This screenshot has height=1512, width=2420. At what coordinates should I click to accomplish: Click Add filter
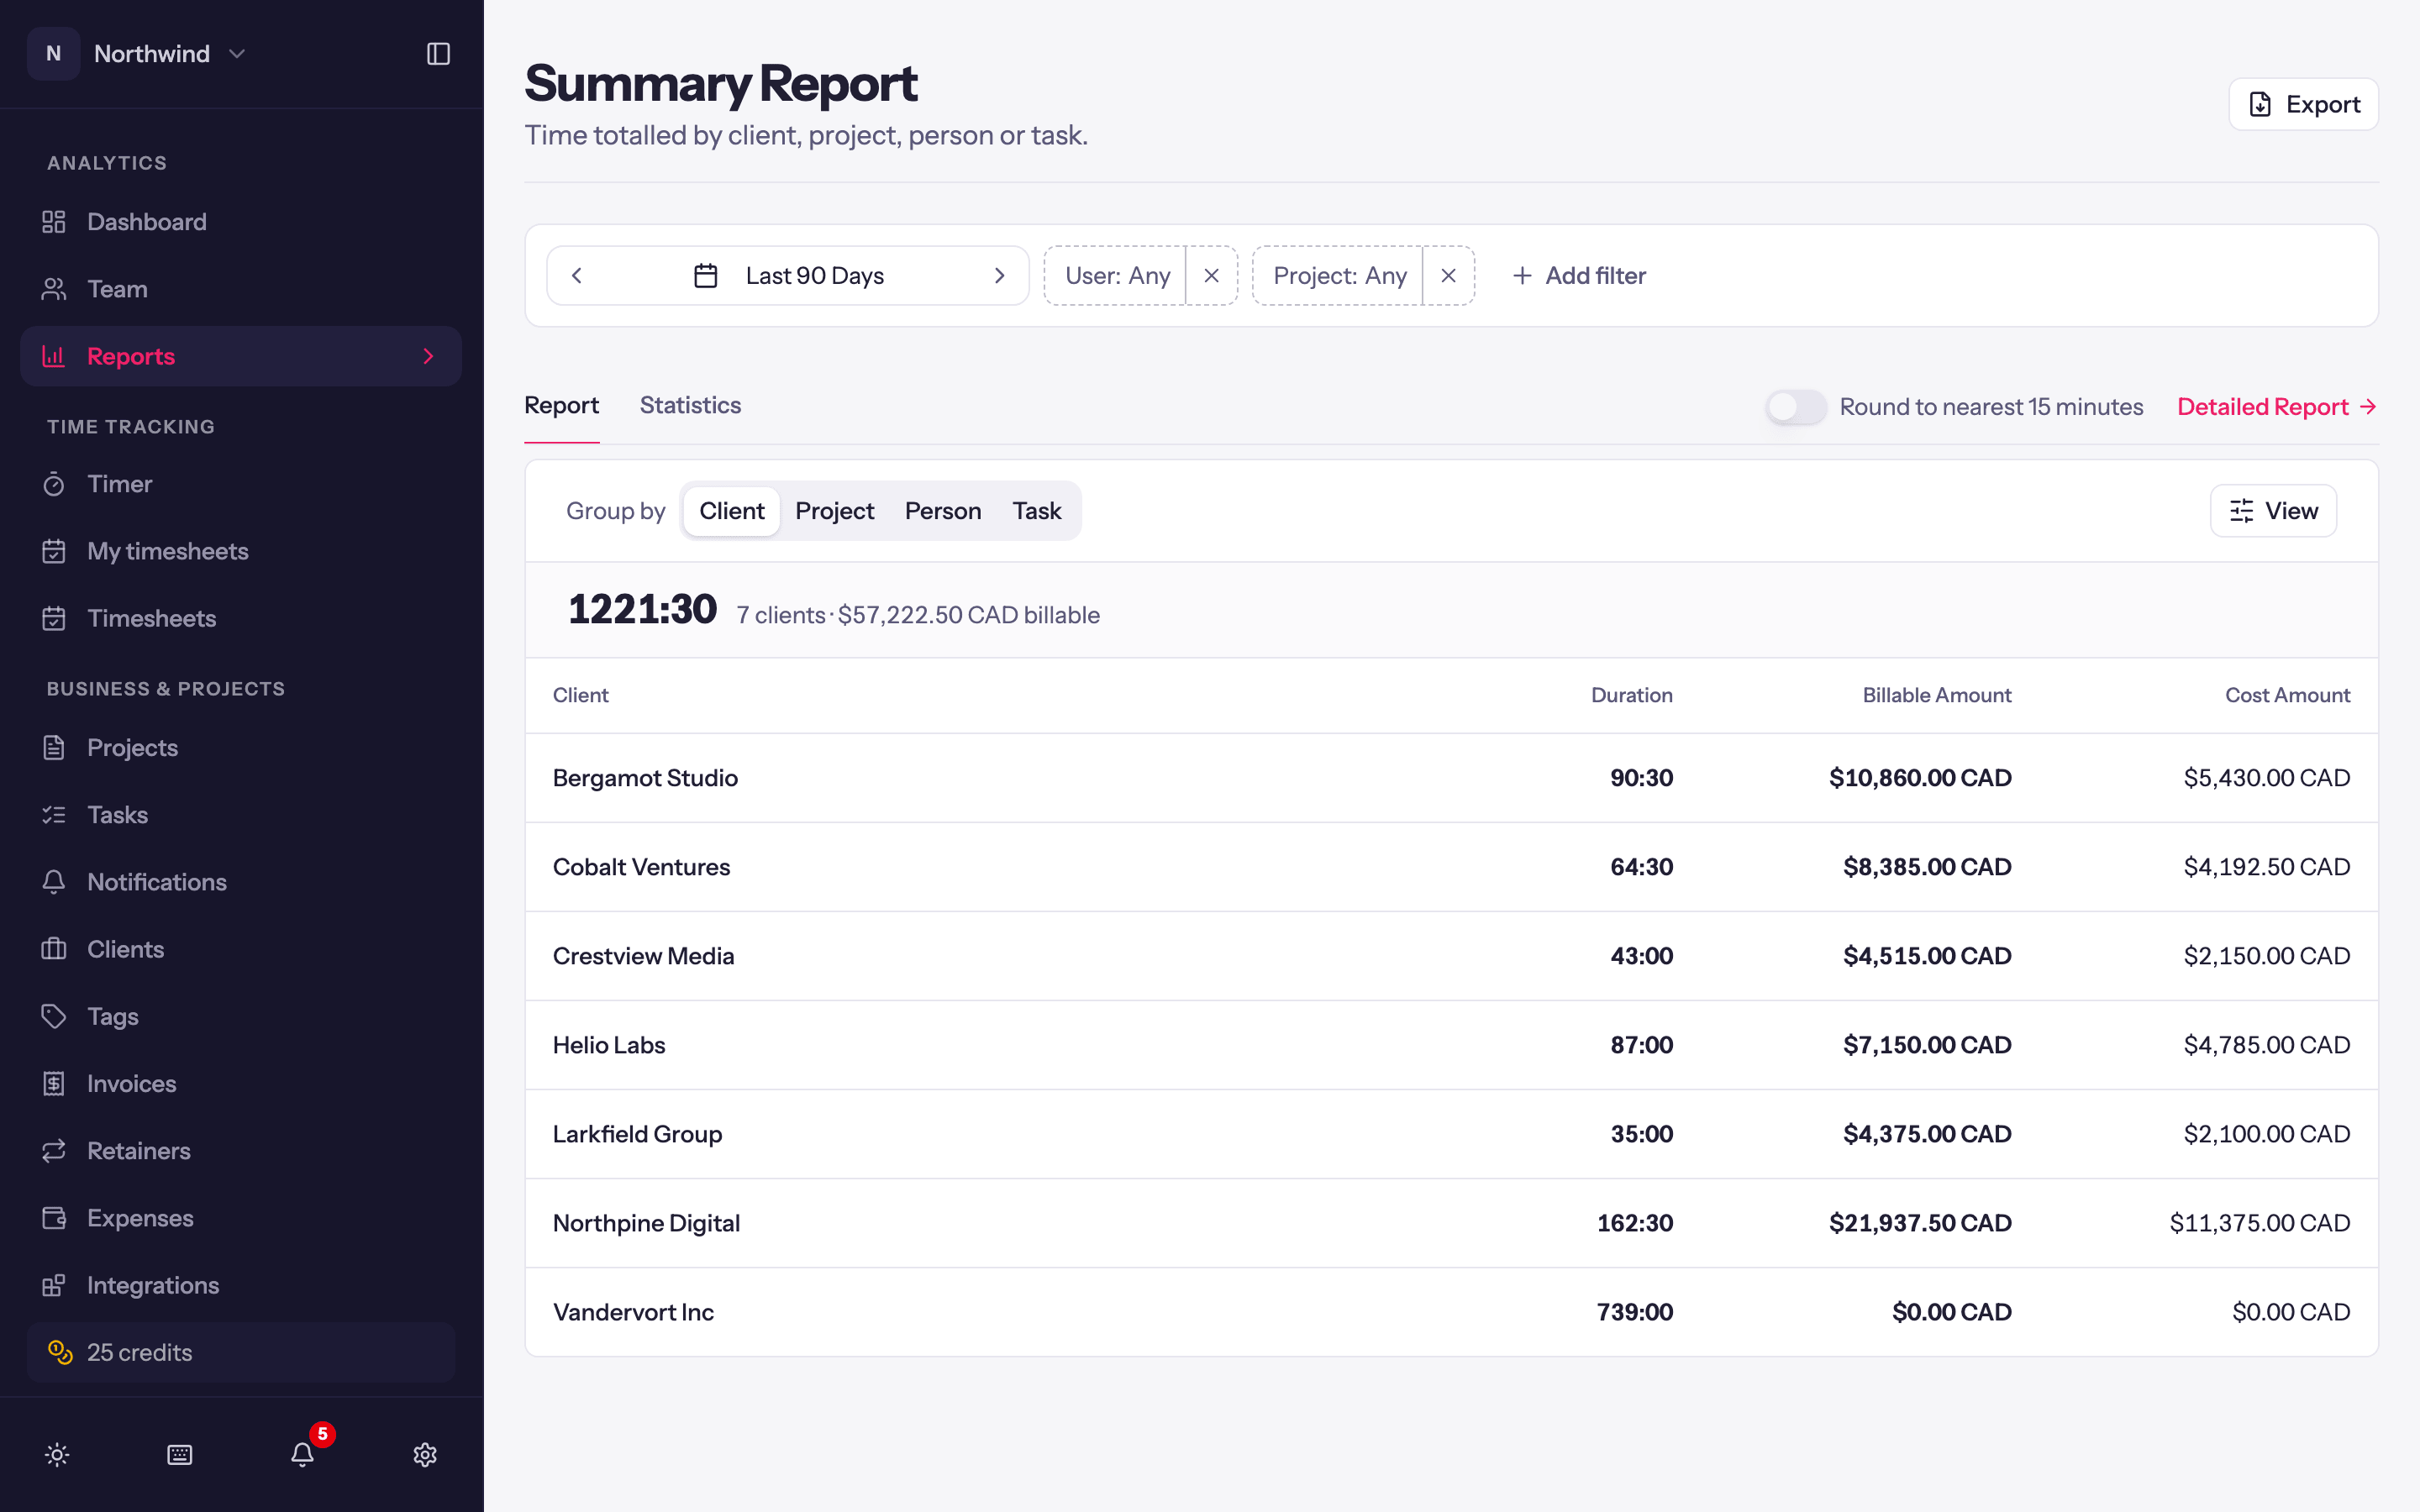[1579, 276]
